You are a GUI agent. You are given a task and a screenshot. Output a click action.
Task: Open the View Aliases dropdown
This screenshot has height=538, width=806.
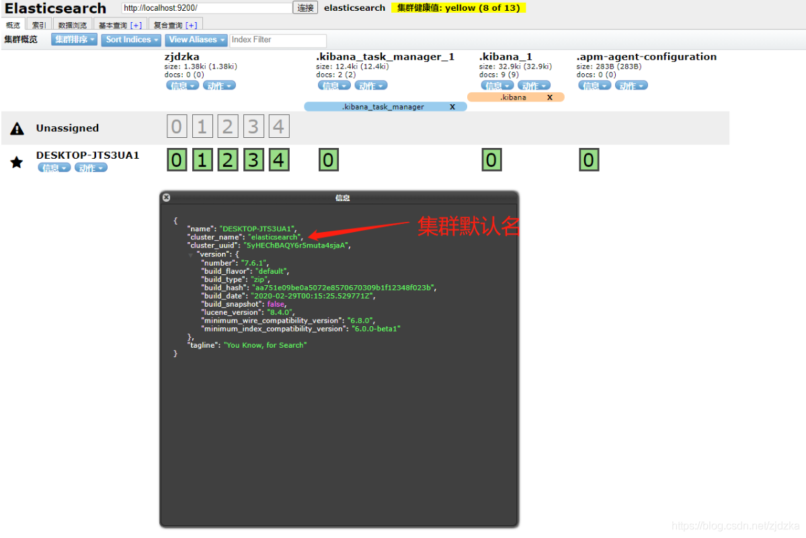(x=196, y=40)
